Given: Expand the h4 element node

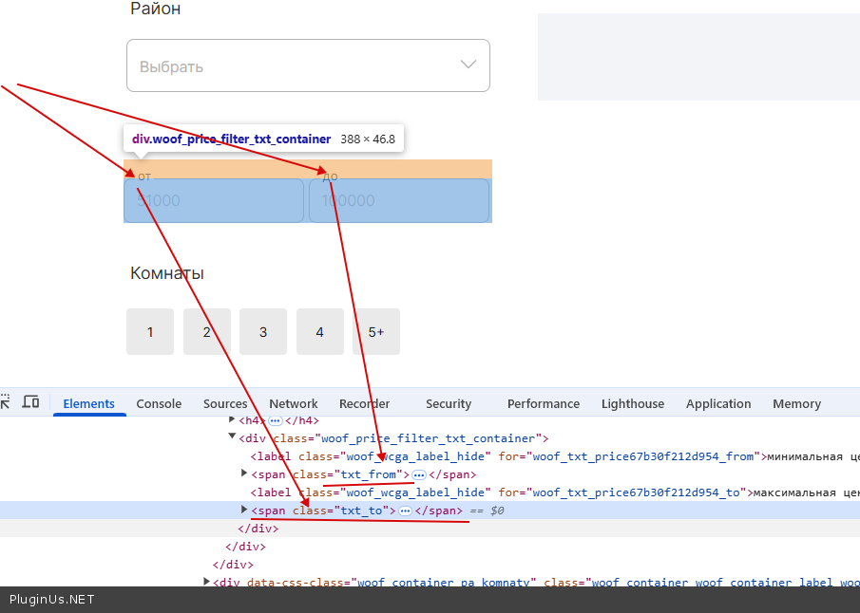Looking at the screenshot, I should click(232, 419).
